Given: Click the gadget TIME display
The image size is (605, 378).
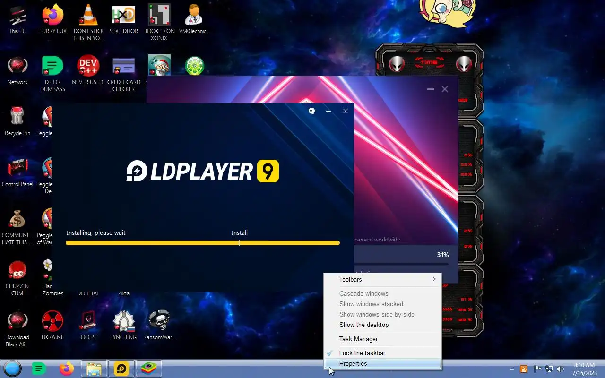Looking at the screenshot, I should click(x=430, y=62).
